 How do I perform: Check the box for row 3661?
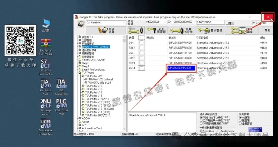click(x=142, y=53)
